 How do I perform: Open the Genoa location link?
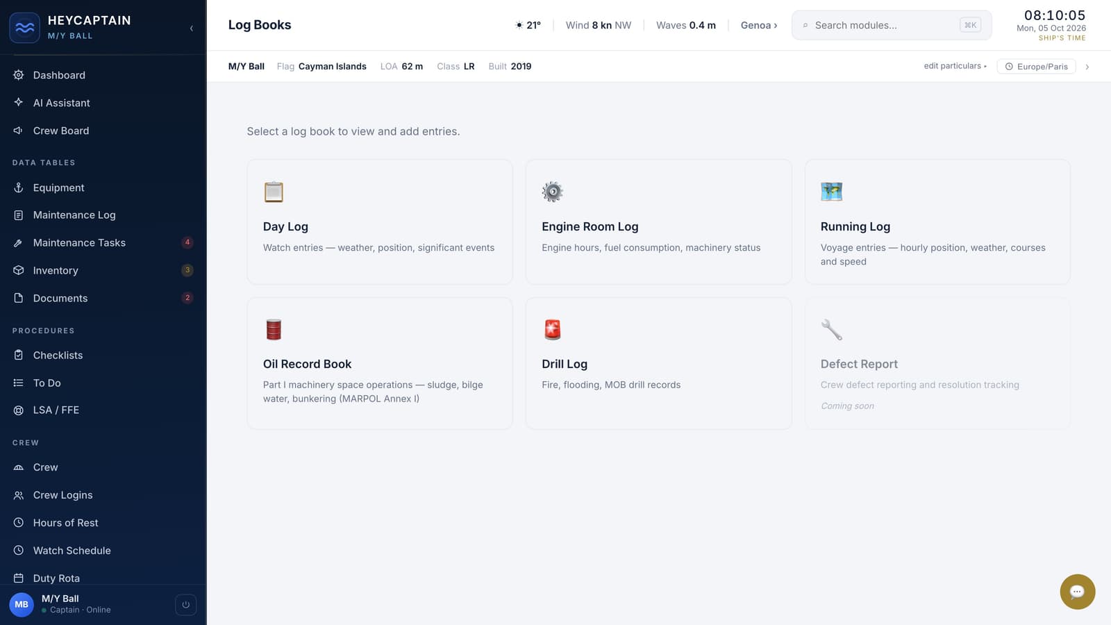759,25
